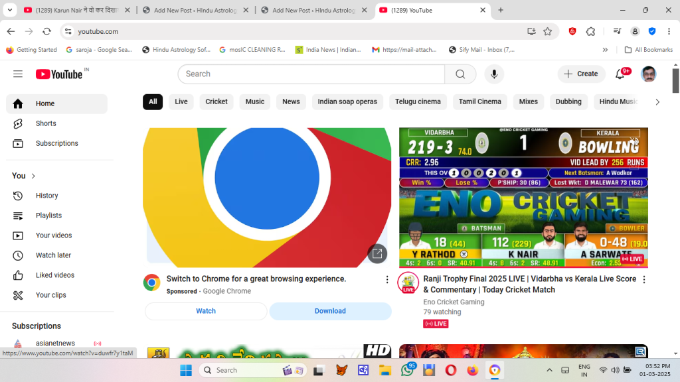
Task: Select Home in the sidebar
Action: point(57,103)
